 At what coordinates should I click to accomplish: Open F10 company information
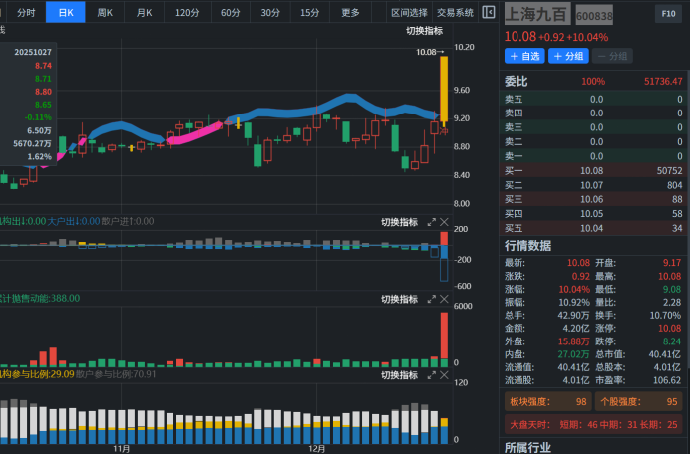point(667,14)
